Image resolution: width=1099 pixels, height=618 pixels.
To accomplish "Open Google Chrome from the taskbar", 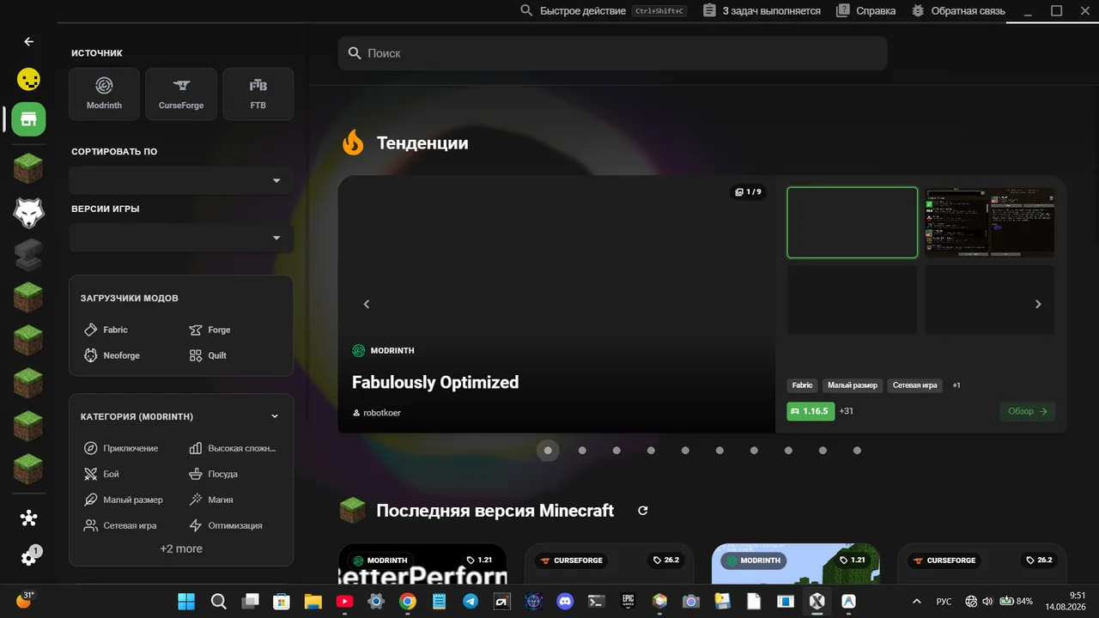I will [408, 601].
